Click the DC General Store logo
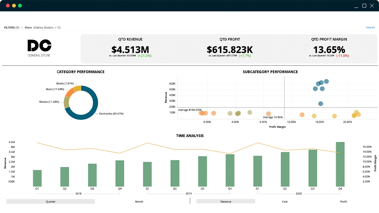 point(39,48)
